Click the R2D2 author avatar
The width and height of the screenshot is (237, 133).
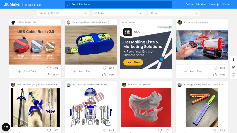click(69, 85)
